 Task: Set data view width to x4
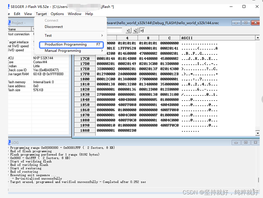(x=142, y=30)
